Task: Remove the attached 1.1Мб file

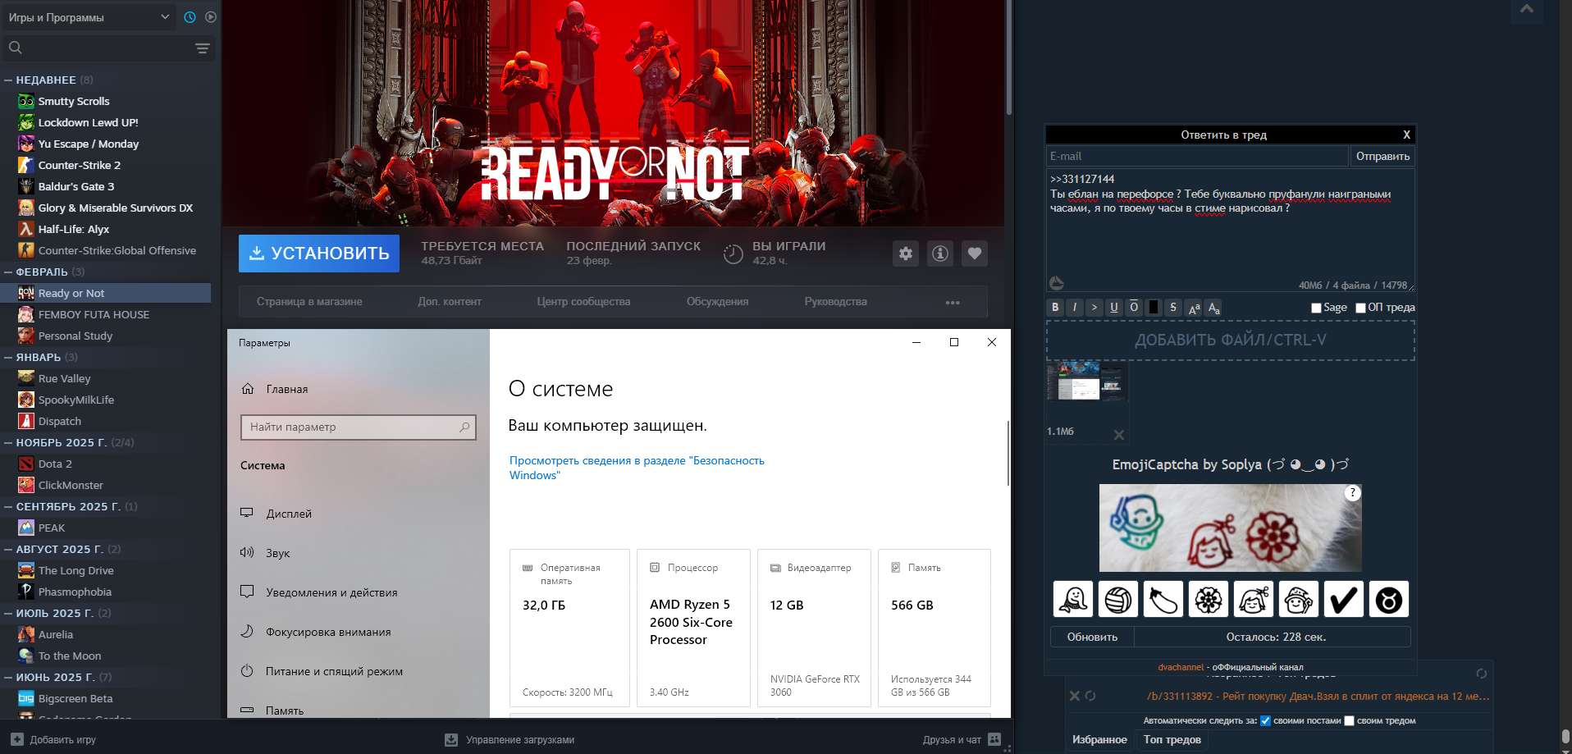Action: 1119,435
